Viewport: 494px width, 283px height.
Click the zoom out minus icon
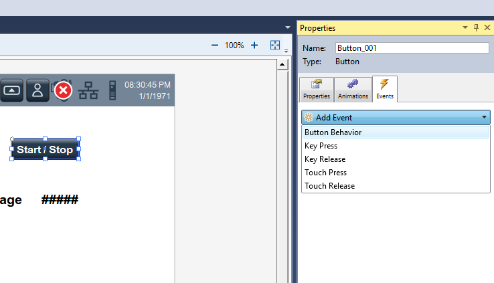click(215, 45)
